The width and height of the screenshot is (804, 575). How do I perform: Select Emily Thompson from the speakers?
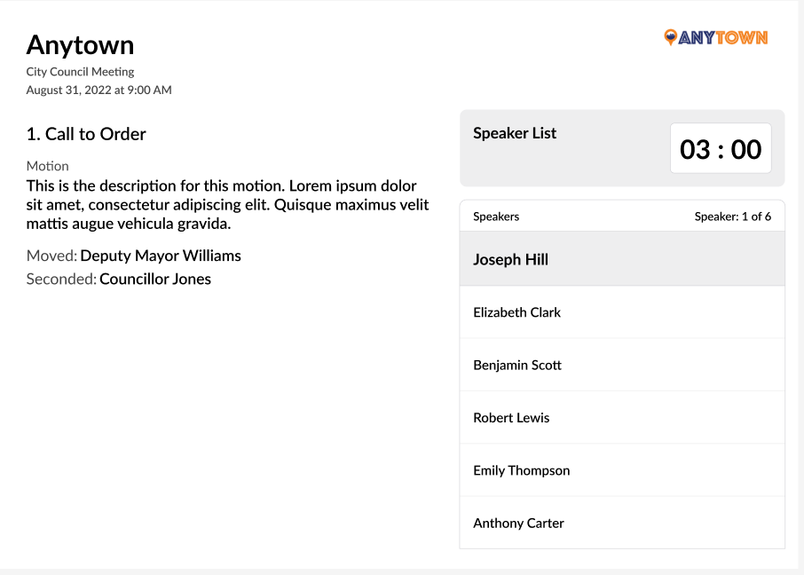coord(521,470)
